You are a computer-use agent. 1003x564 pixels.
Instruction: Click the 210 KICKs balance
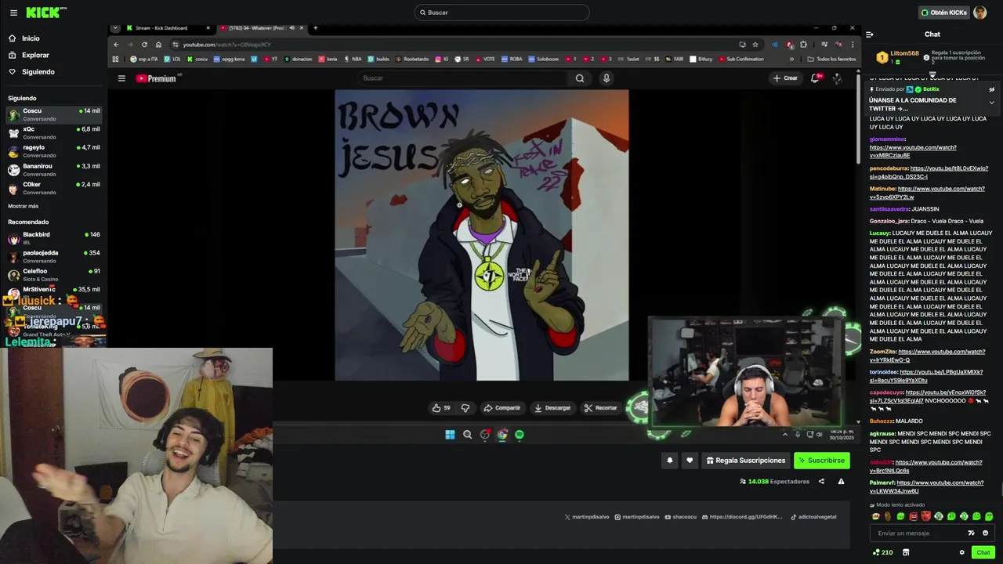[883, 552]
